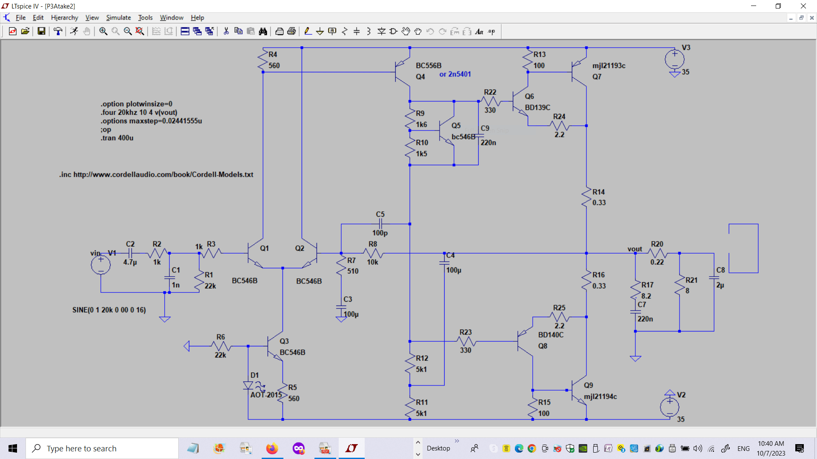
Task: Open Find with binoculars icon
Action: pos(263,31)
